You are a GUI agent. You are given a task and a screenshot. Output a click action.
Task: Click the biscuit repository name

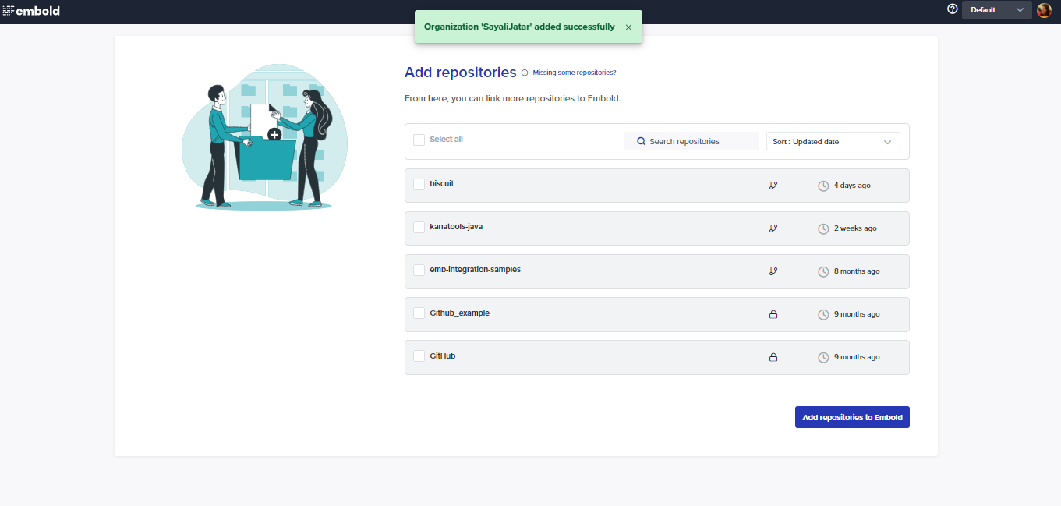[x=441, y=184]
